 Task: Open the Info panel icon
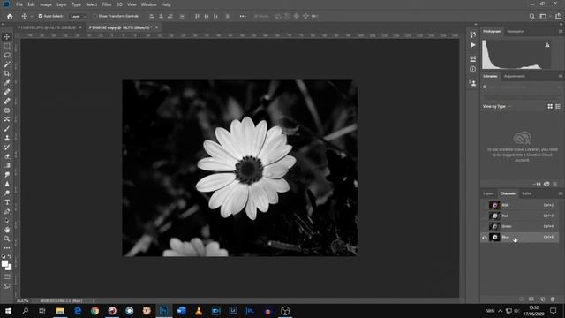tap(473, 69)
